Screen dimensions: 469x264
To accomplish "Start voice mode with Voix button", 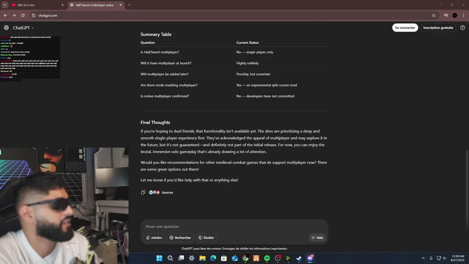I will 317,238.
